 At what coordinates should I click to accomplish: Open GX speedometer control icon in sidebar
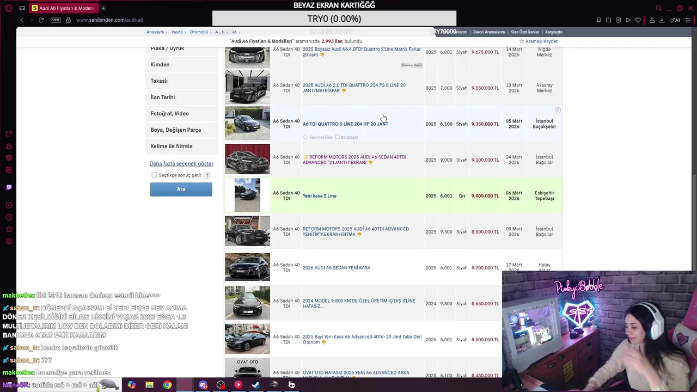pyautogui.click(x=9, y=134)
